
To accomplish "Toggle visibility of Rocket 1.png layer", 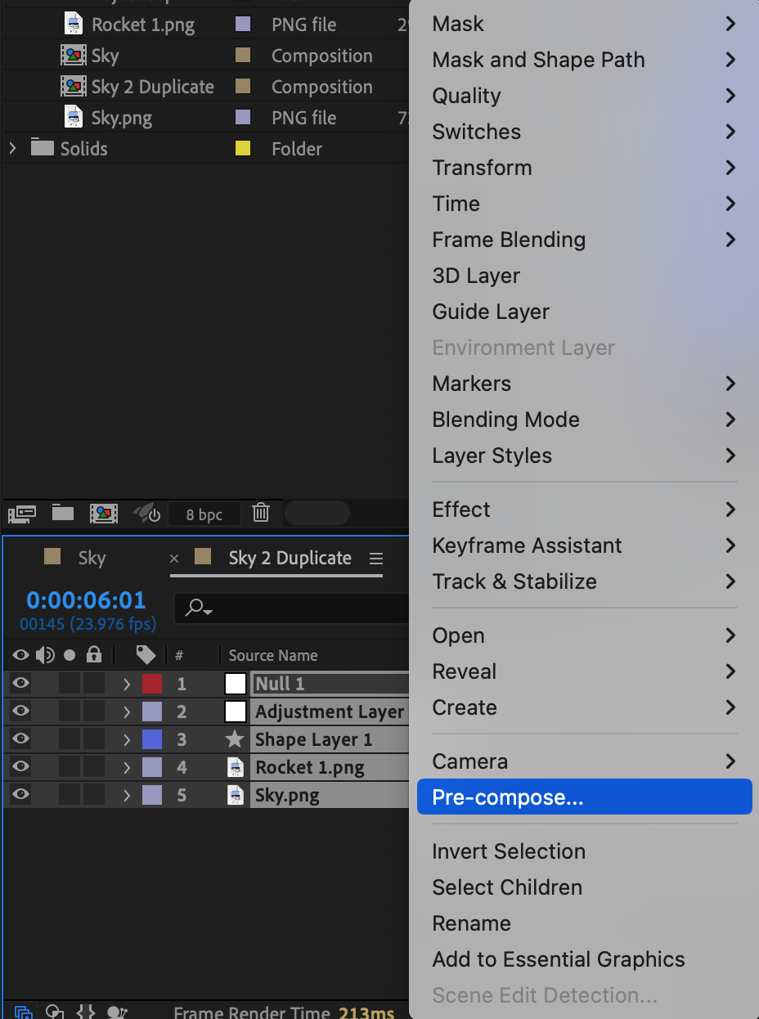I will (x=21, y=767).
